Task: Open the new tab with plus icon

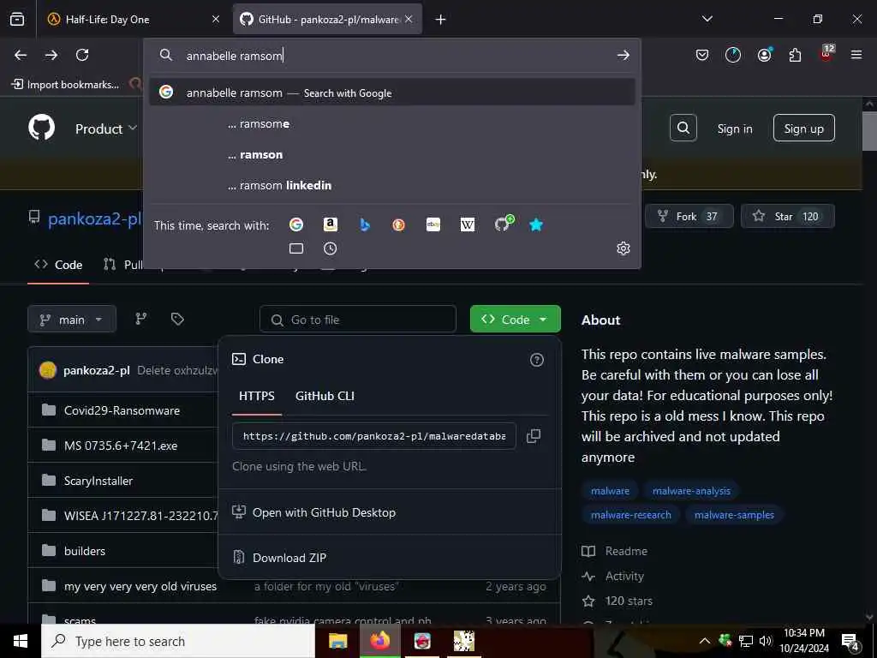Action: click(441, 20)
